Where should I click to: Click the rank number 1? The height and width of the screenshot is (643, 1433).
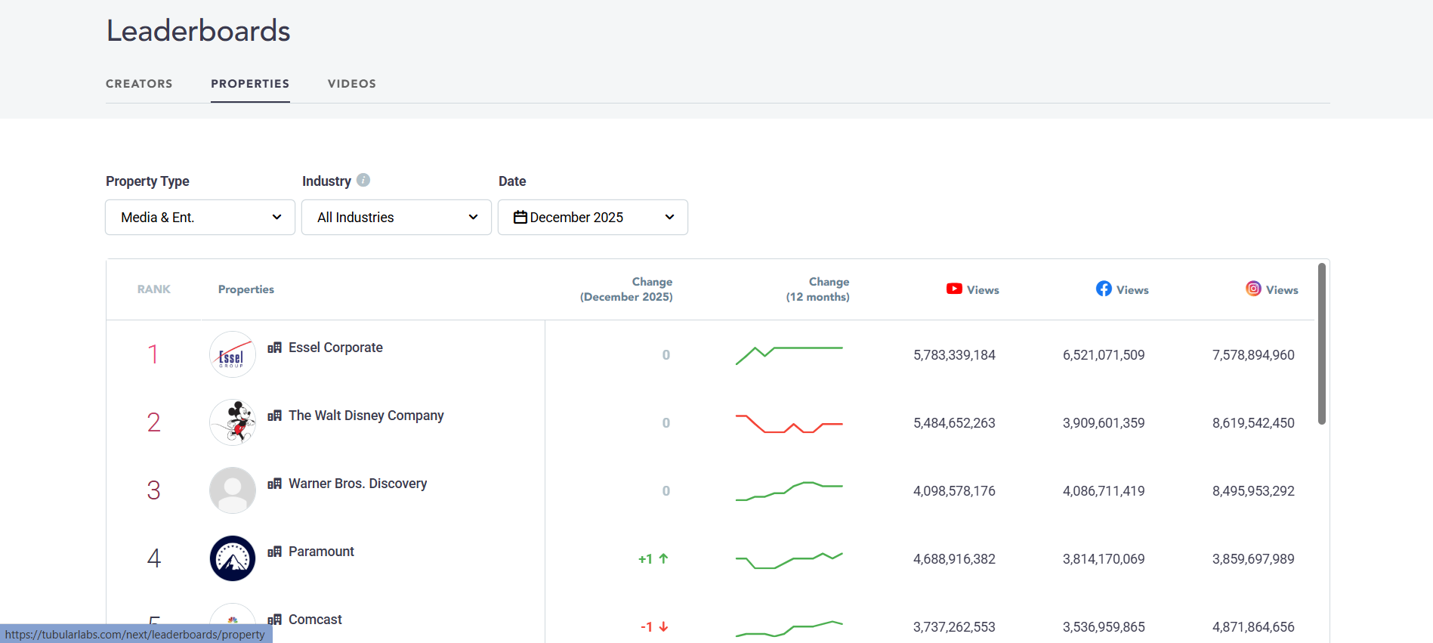153,354
